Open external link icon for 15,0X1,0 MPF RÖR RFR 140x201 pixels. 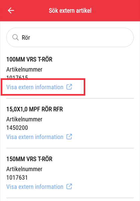pos(69,137)
